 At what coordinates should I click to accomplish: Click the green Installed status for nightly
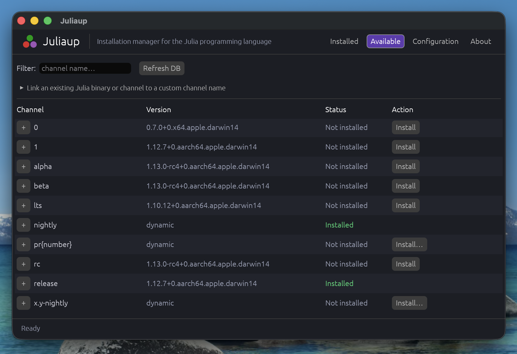point(339,225)
